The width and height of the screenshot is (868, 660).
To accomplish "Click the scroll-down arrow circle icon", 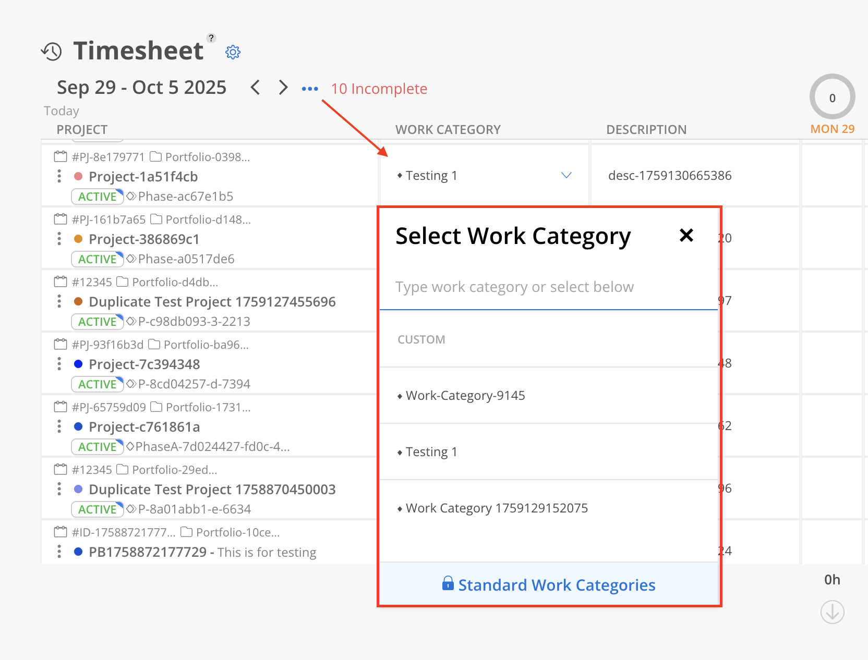I will [832, 612].
